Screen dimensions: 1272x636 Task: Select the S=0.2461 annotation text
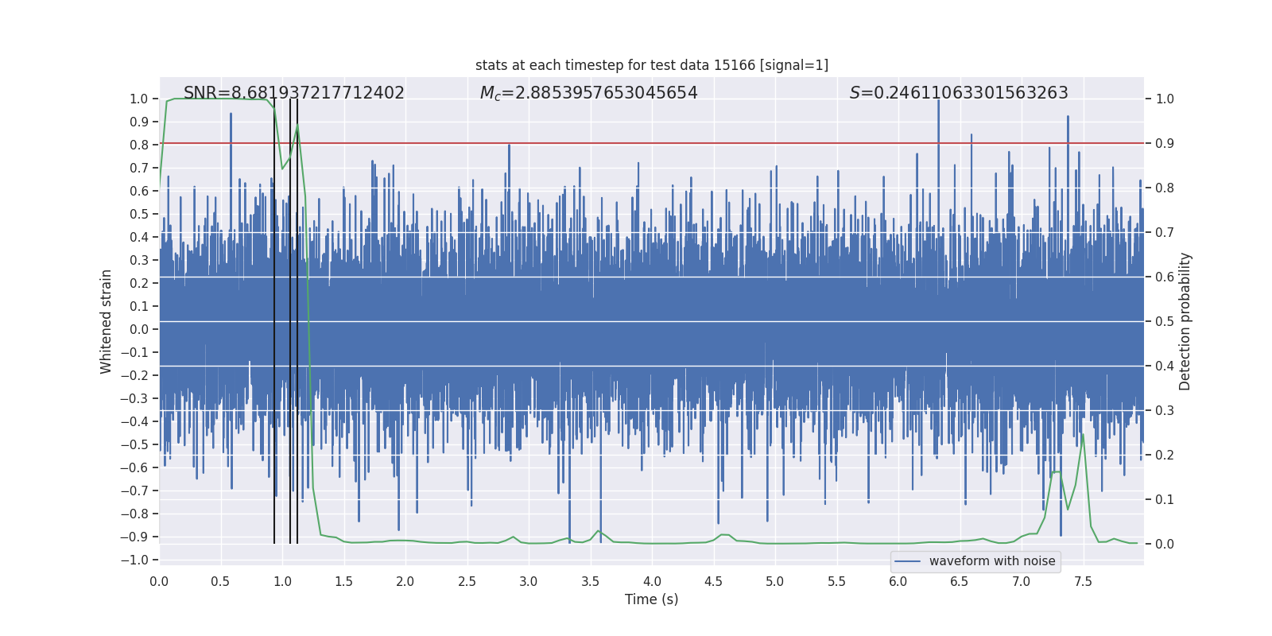(958, 93)
